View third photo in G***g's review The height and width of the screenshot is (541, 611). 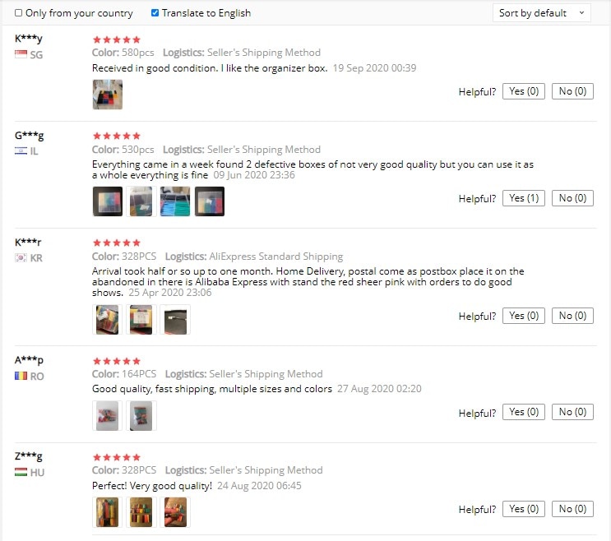pos(175,201)
